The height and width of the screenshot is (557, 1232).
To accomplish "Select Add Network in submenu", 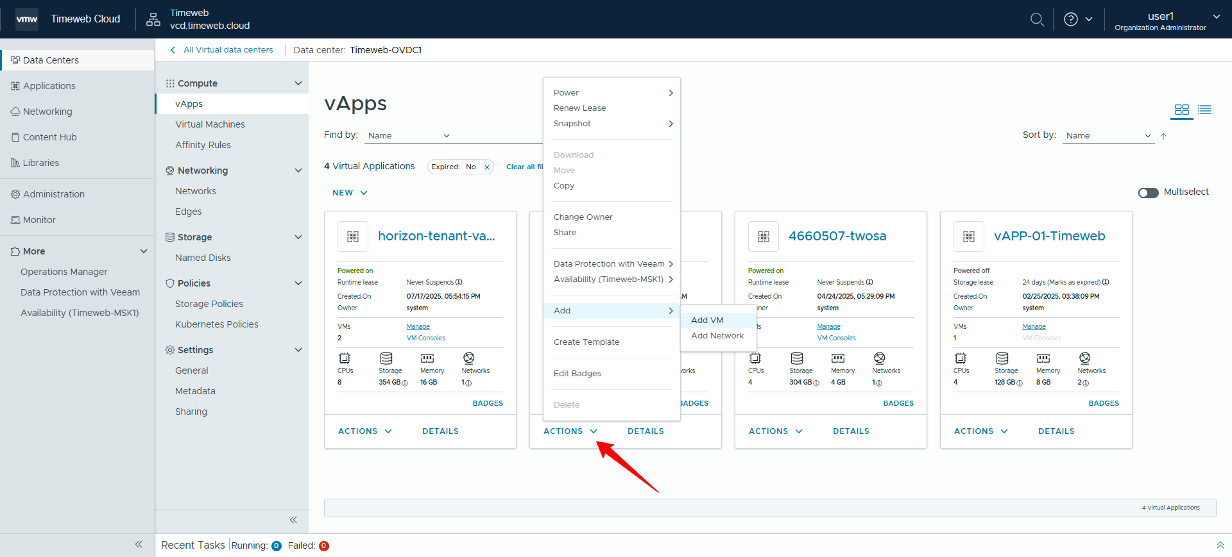I will (x=719, y=336).
